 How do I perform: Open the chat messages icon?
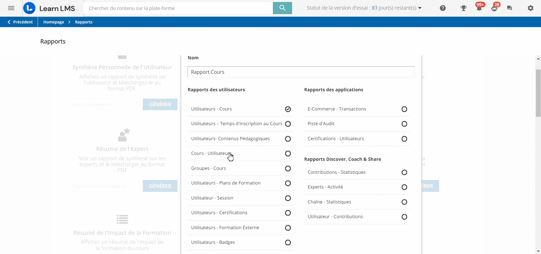(x=509, y=8)
